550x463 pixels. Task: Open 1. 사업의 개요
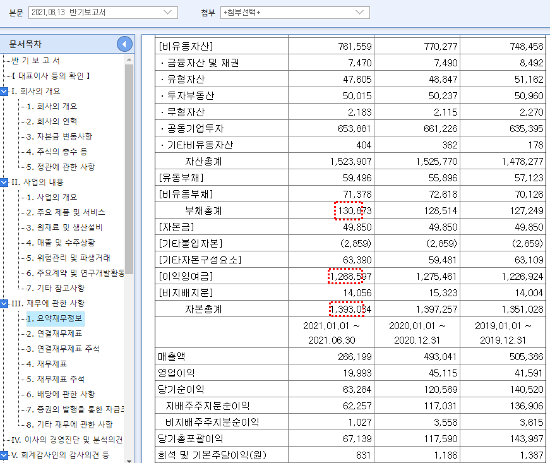click(x=52, y=197)
